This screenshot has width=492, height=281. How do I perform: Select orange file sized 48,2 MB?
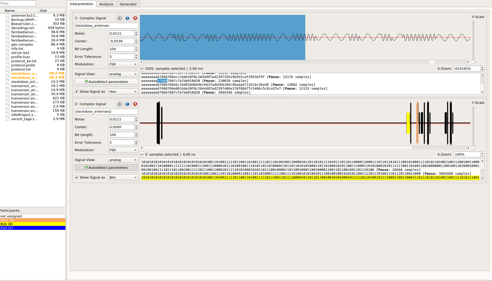33,78
